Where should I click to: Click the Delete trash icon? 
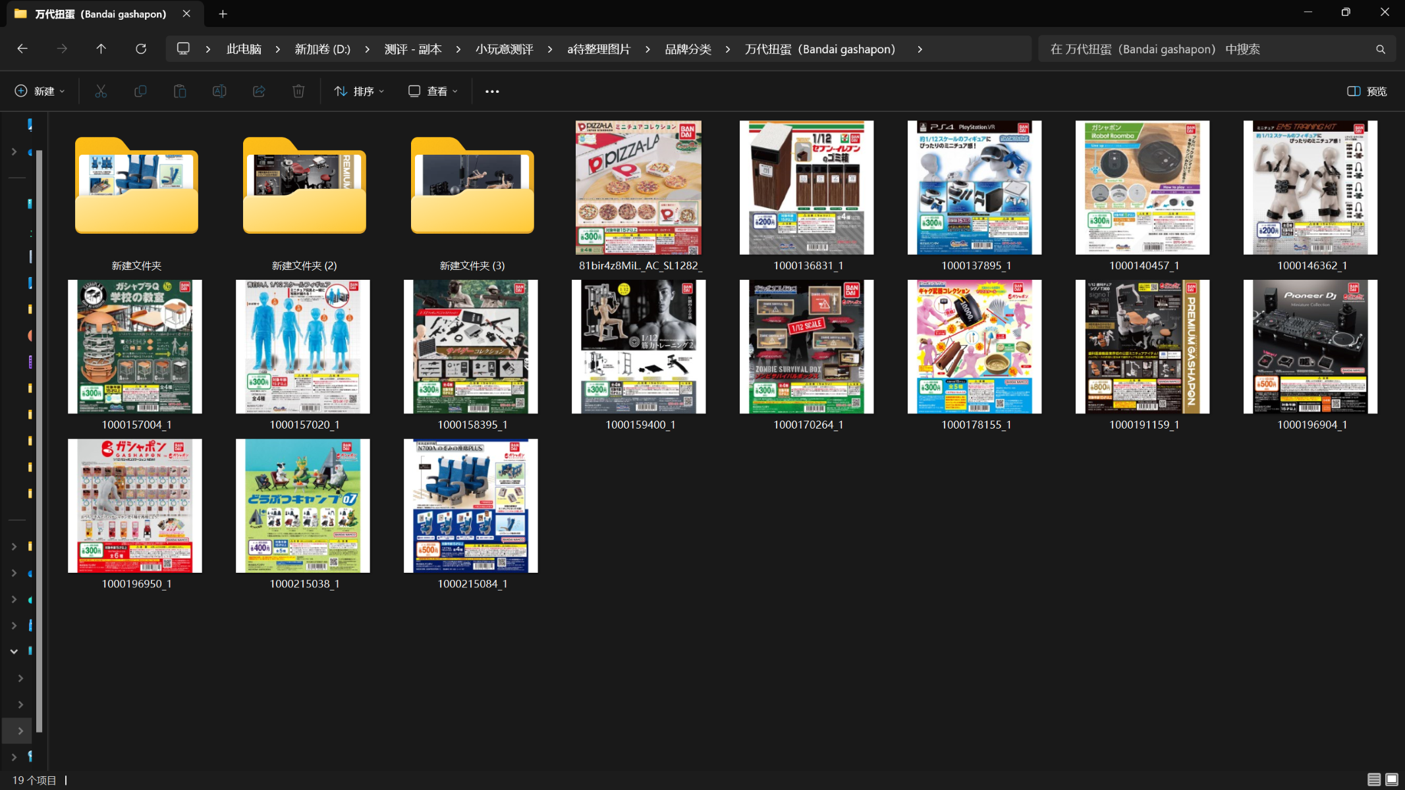298,91
